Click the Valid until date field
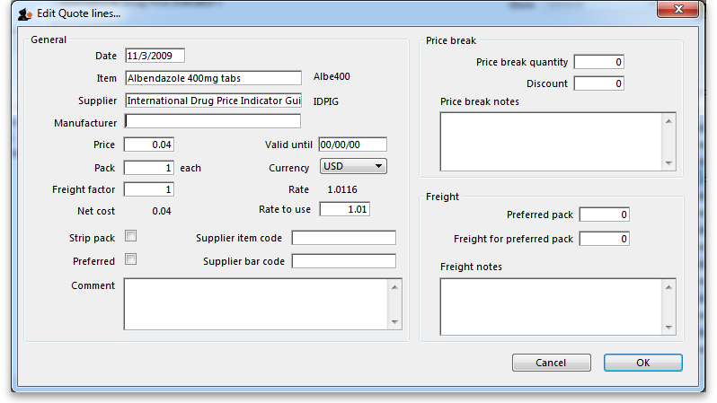Viewport: 717px width, 403px height. [x=352, y=145]
